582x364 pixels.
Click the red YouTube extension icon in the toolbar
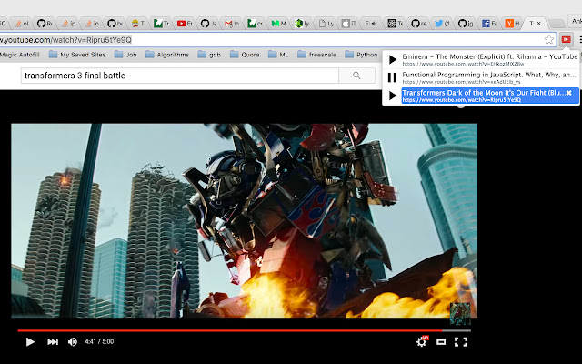click(x=566, y=39)
